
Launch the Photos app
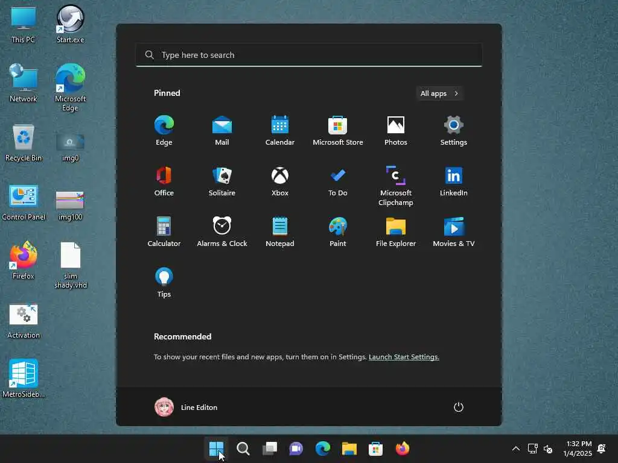[x=396, y=131]
